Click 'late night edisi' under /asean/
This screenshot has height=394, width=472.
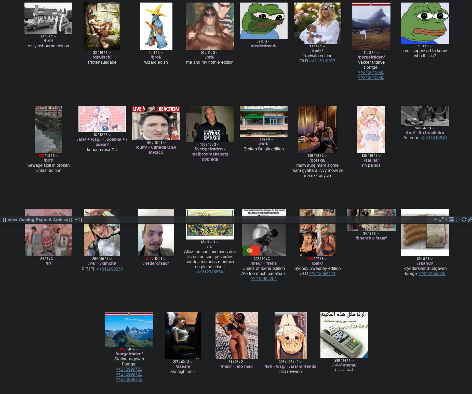(183, 371)
